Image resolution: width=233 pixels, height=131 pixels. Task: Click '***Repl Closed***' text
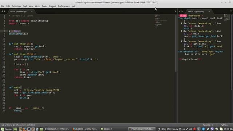pos(190,59)
